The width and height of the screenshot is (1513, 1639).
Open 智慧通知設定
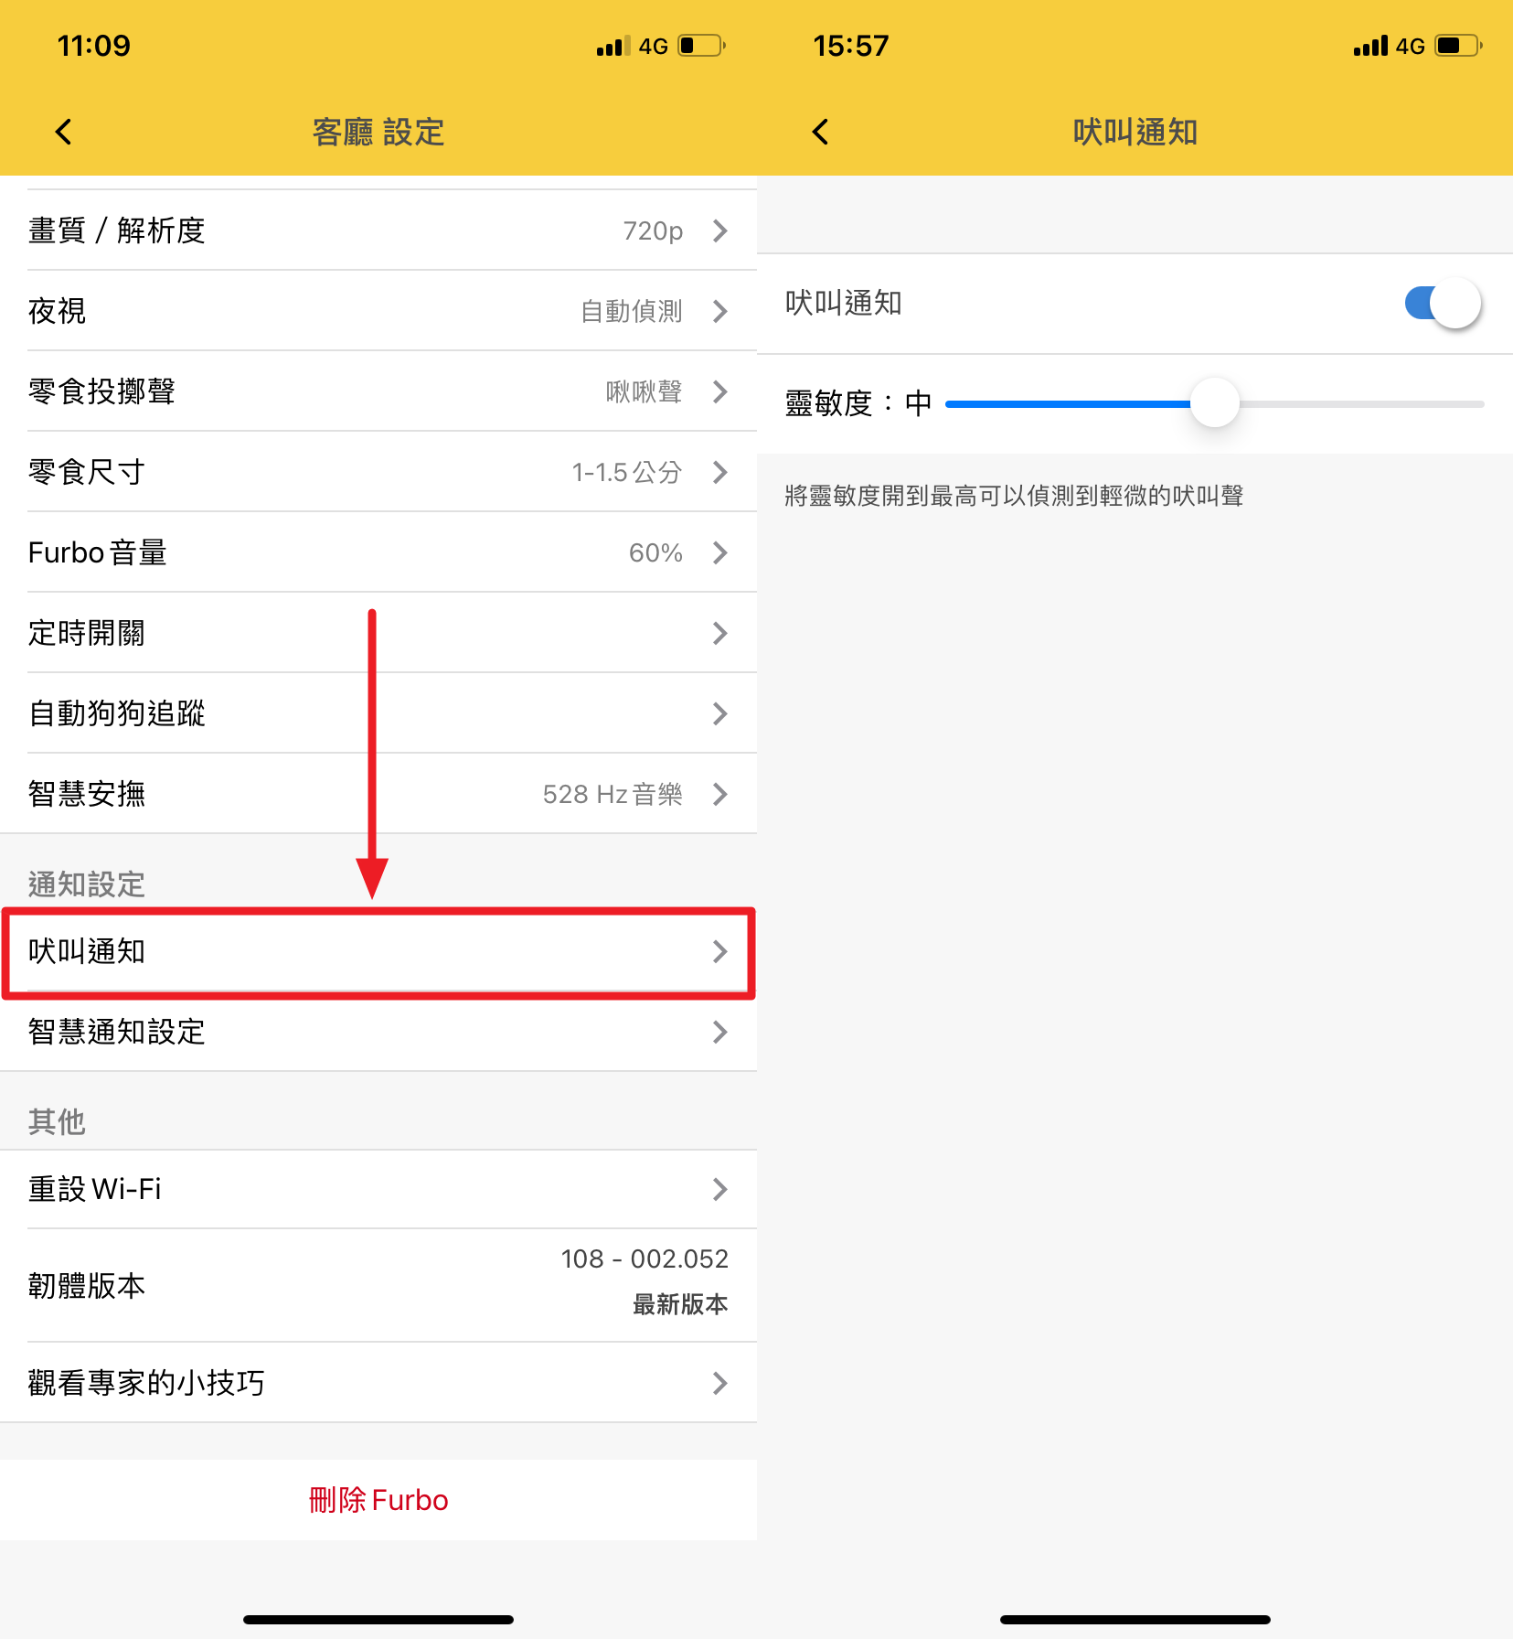378,1032
